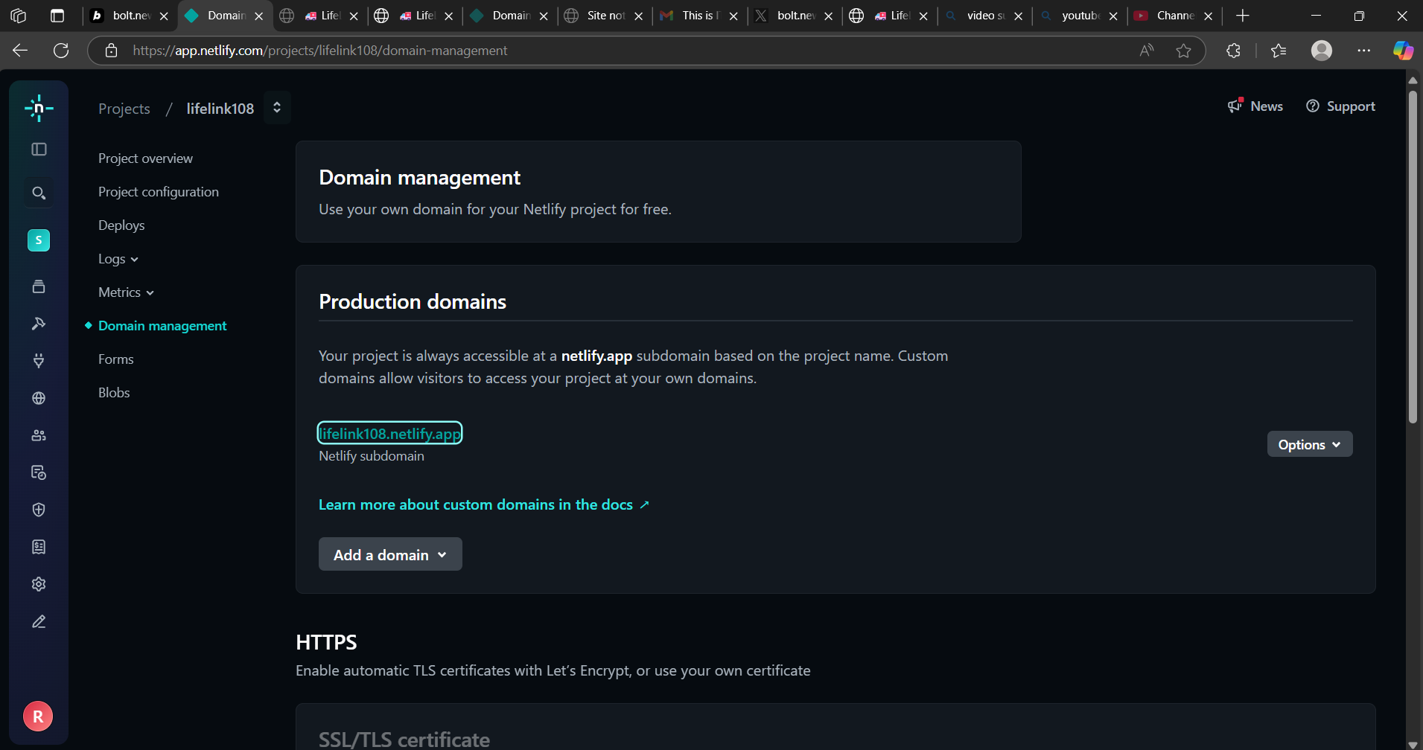This screenshot has height=750, width=1423.
Task: Click the Projects breadcrumb link
Action: pos(124,109)
